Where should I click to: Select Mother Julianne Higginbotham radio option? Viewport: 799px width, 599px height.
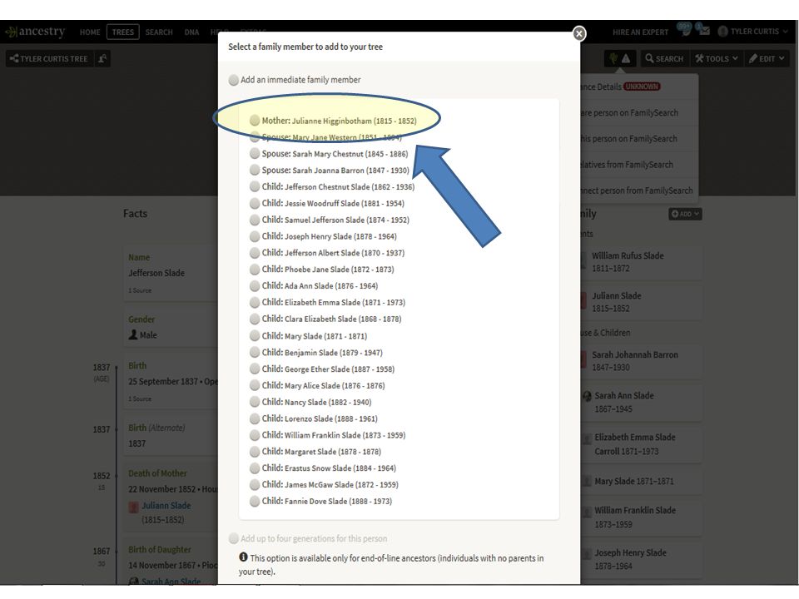(255, 120)
